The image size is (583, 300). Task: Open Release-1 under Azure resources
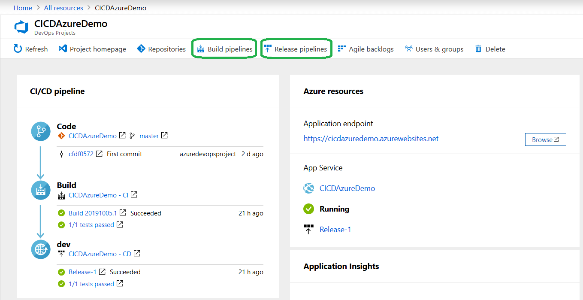335,230
